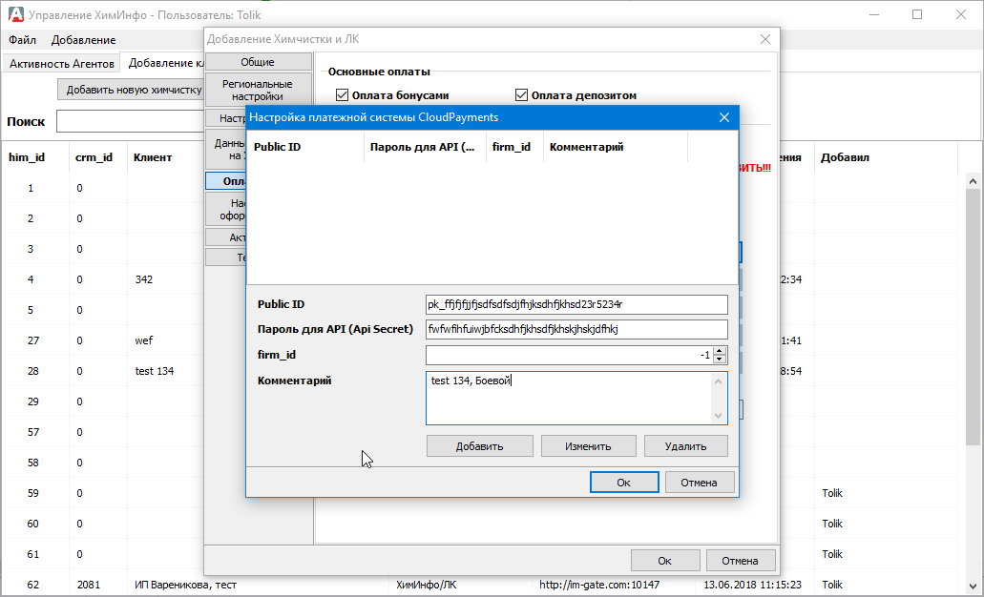Toggle the Оплата депозитом checkbox
Viewport: 984px width, 597px height.
click(x=521, y=95)
